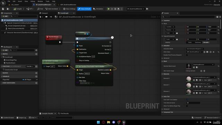This screenshot has height=125, width=222.
Task: Click the Radius input on Get Random Reachable Point
Action: [x=87, y=74]
